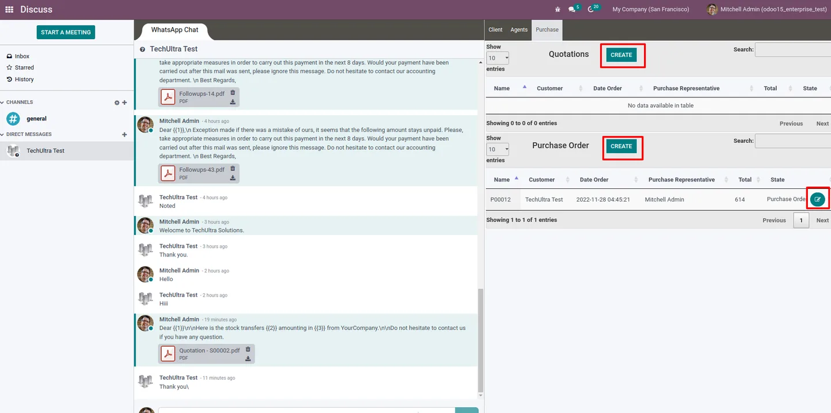The height and width of the screenshot is (413, 831).
Task: Add a channel with plus icon
Action: 125,103
